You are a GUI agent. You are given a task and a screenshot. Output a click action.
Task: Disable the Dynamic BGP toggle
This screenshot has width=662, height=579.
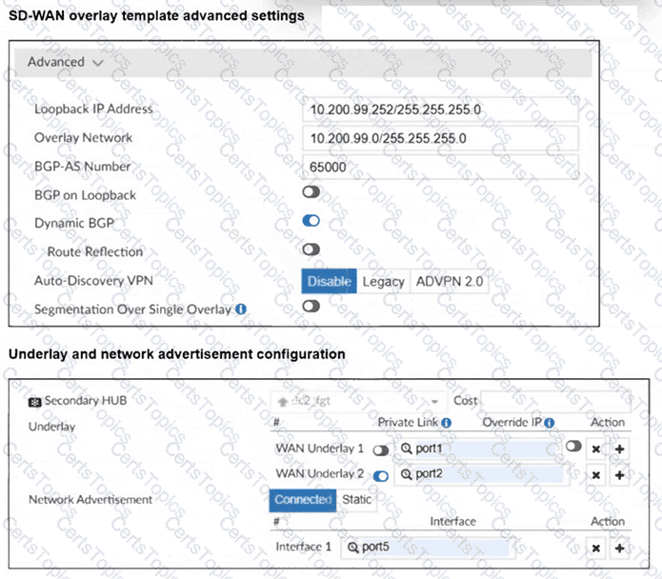coord(311,221)
